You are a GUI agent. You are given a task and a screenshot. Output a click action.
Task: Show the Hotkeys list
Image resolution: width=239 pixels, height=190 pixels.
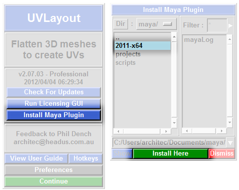(x=85, y=159)
